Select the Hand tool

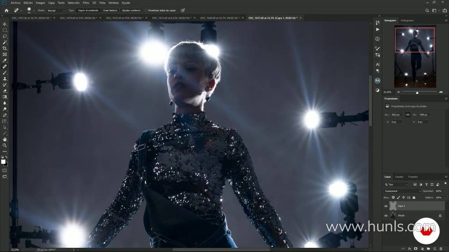[x=5, y=139]
